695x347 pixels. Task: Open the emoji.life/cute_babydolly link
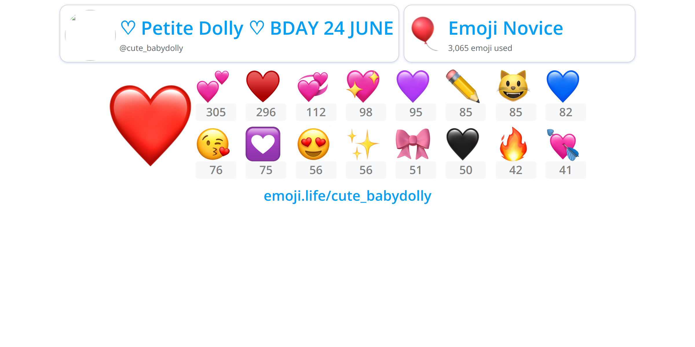point(348,196)
